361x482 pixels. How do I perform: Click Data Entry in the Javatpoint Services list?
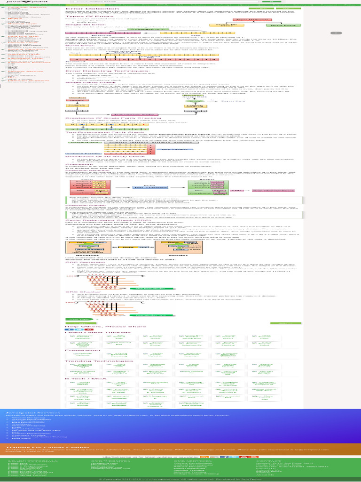click(21, 439)
